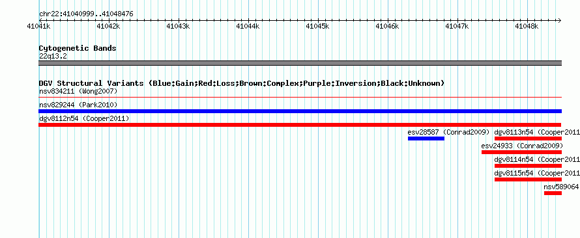Click the nsv829244 (Park2010) label
The image size is (580, 238).
[x=78, y=105]
